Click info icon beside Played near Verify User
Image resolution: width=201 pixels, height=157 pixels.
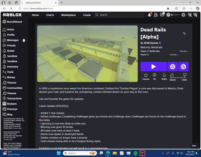(x=148, y=51)
